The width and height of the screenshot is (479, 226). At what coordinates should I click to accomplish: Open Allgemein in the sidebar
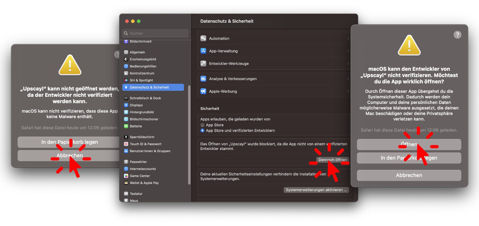tap(137, 52)
